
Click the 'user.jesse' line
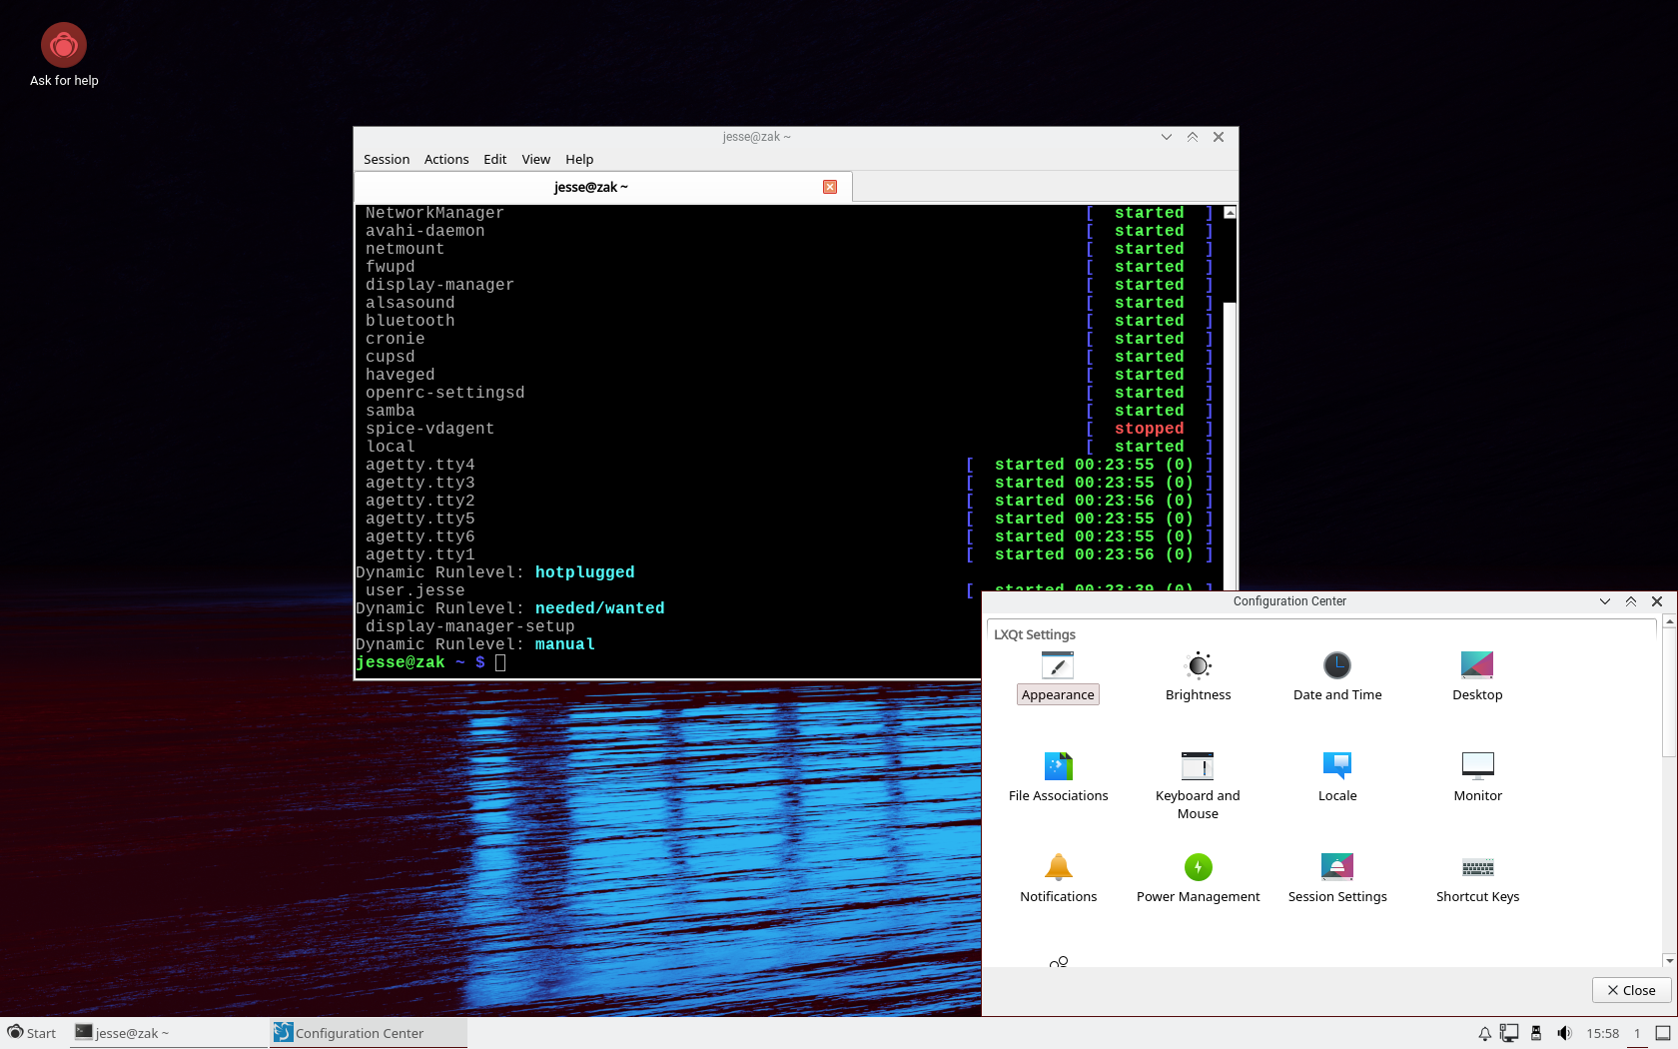click(415, 590)
